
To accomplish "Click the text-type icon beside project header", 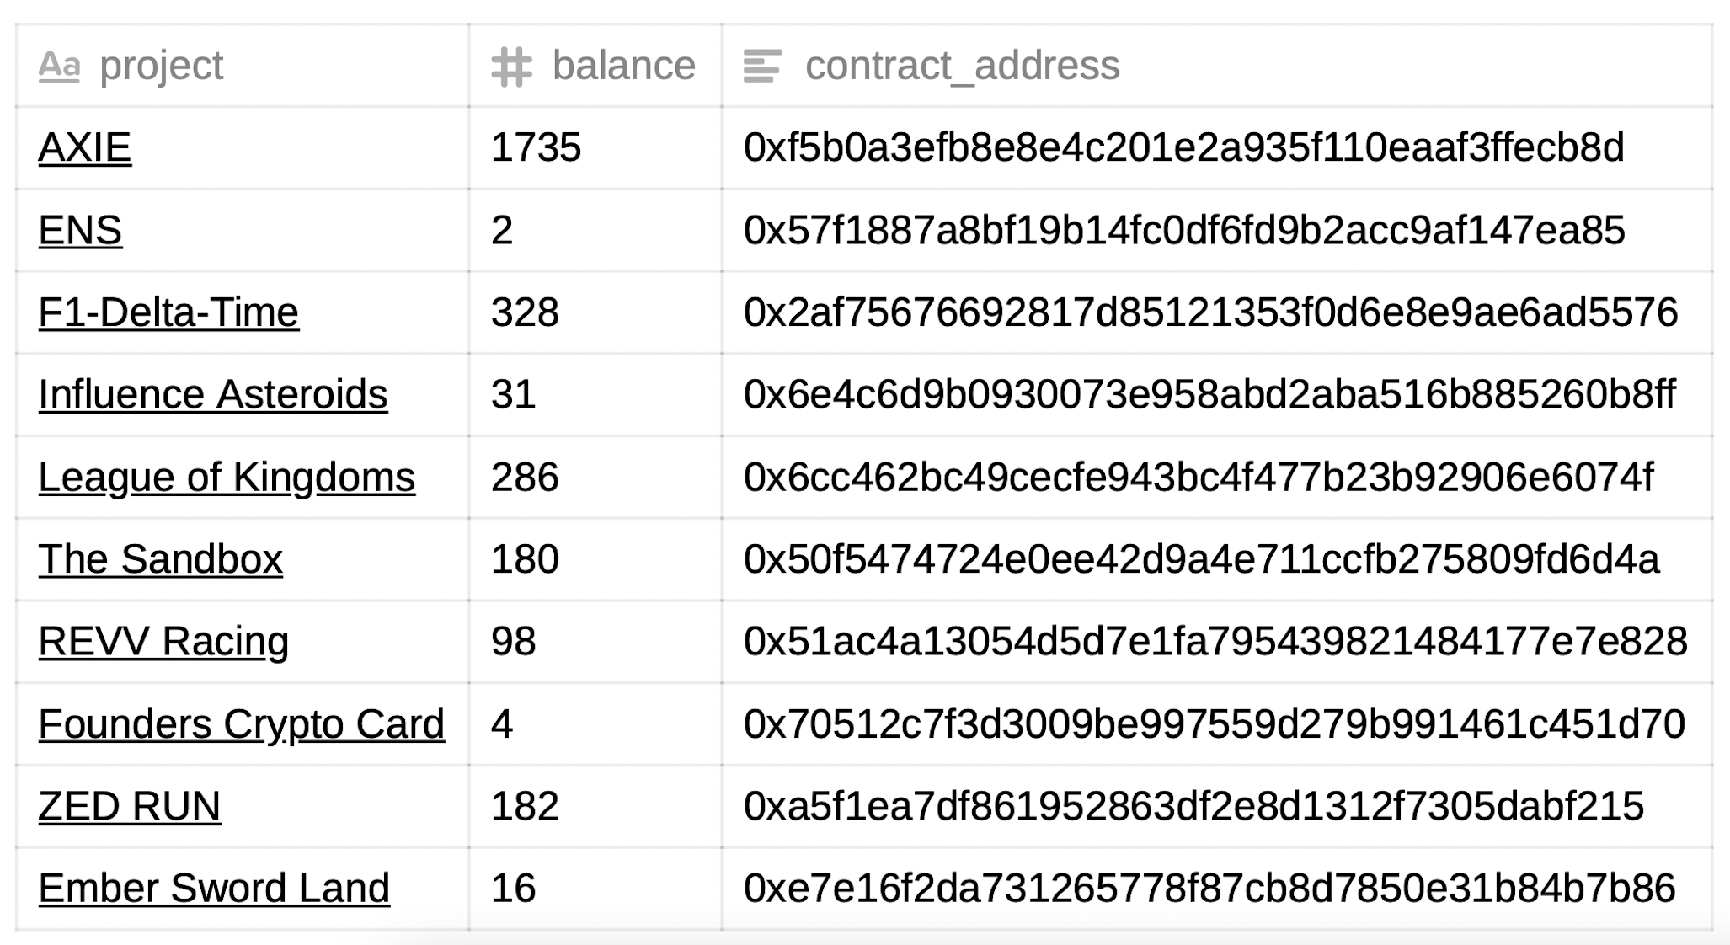I will (59, 66).
